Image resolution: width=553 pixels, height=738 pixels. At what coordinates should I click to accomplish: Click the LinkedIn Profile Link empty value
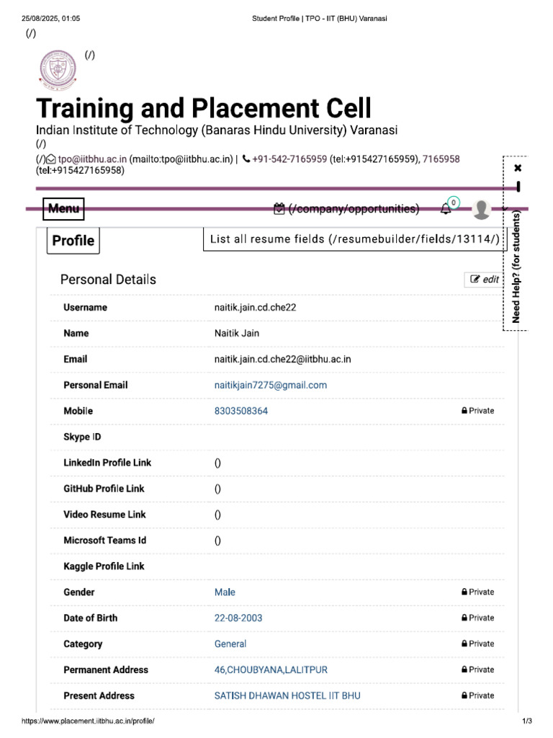point(217,463)
